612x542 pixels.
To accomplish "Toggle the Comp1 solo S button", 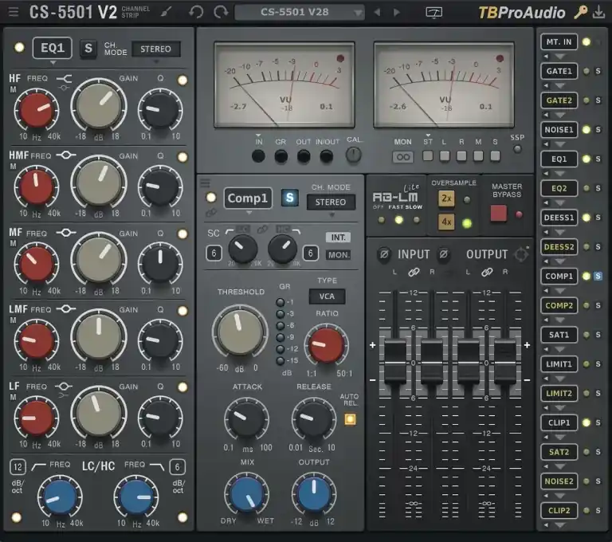I will pos(289,198).
